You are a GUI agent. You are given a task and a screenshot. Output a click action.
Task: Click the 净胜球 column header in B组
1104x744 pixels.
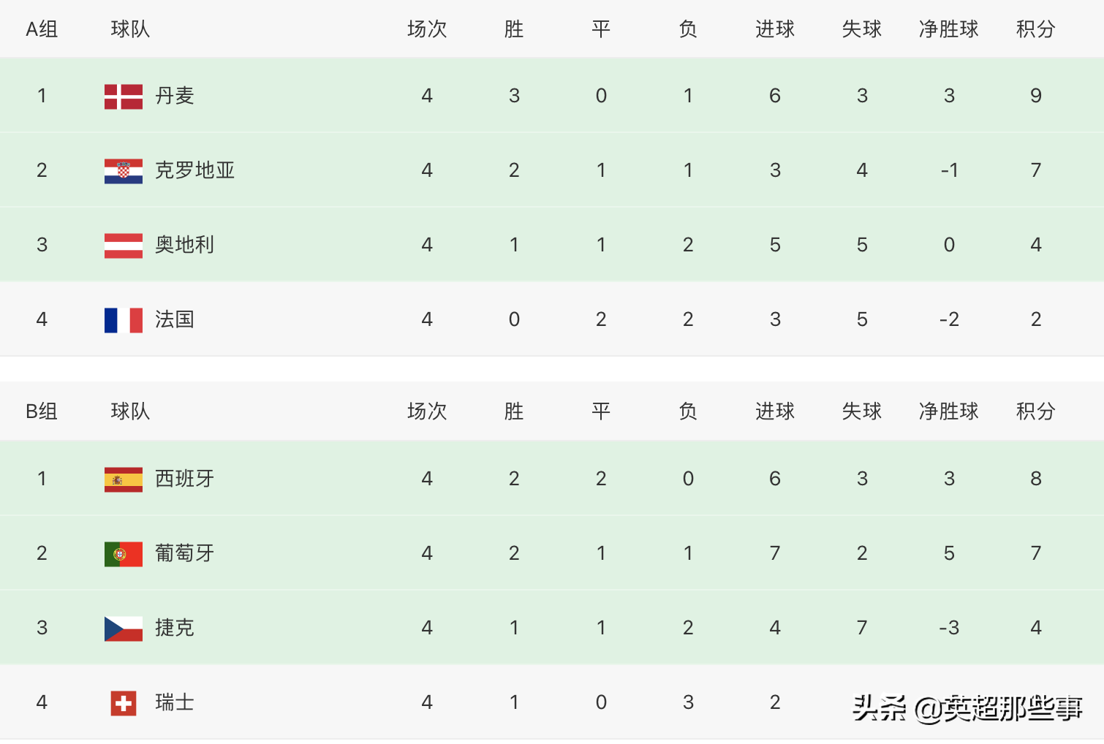[948, 411]
